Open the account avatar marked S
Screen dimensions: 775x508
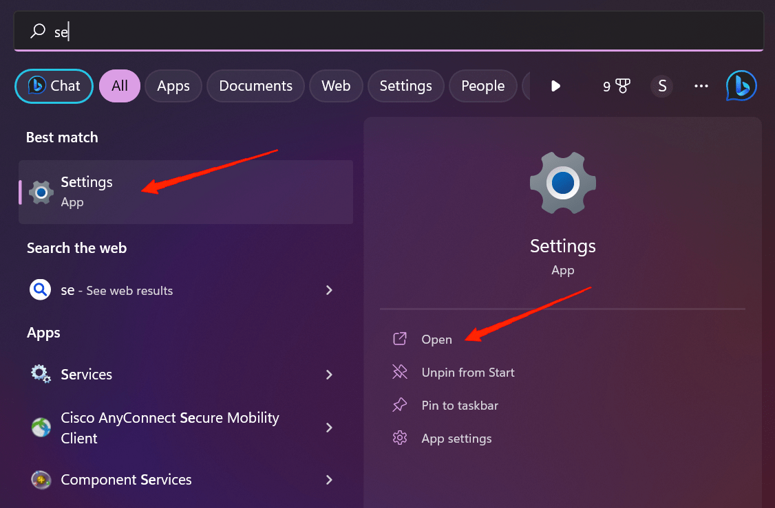tap(661, 86)
